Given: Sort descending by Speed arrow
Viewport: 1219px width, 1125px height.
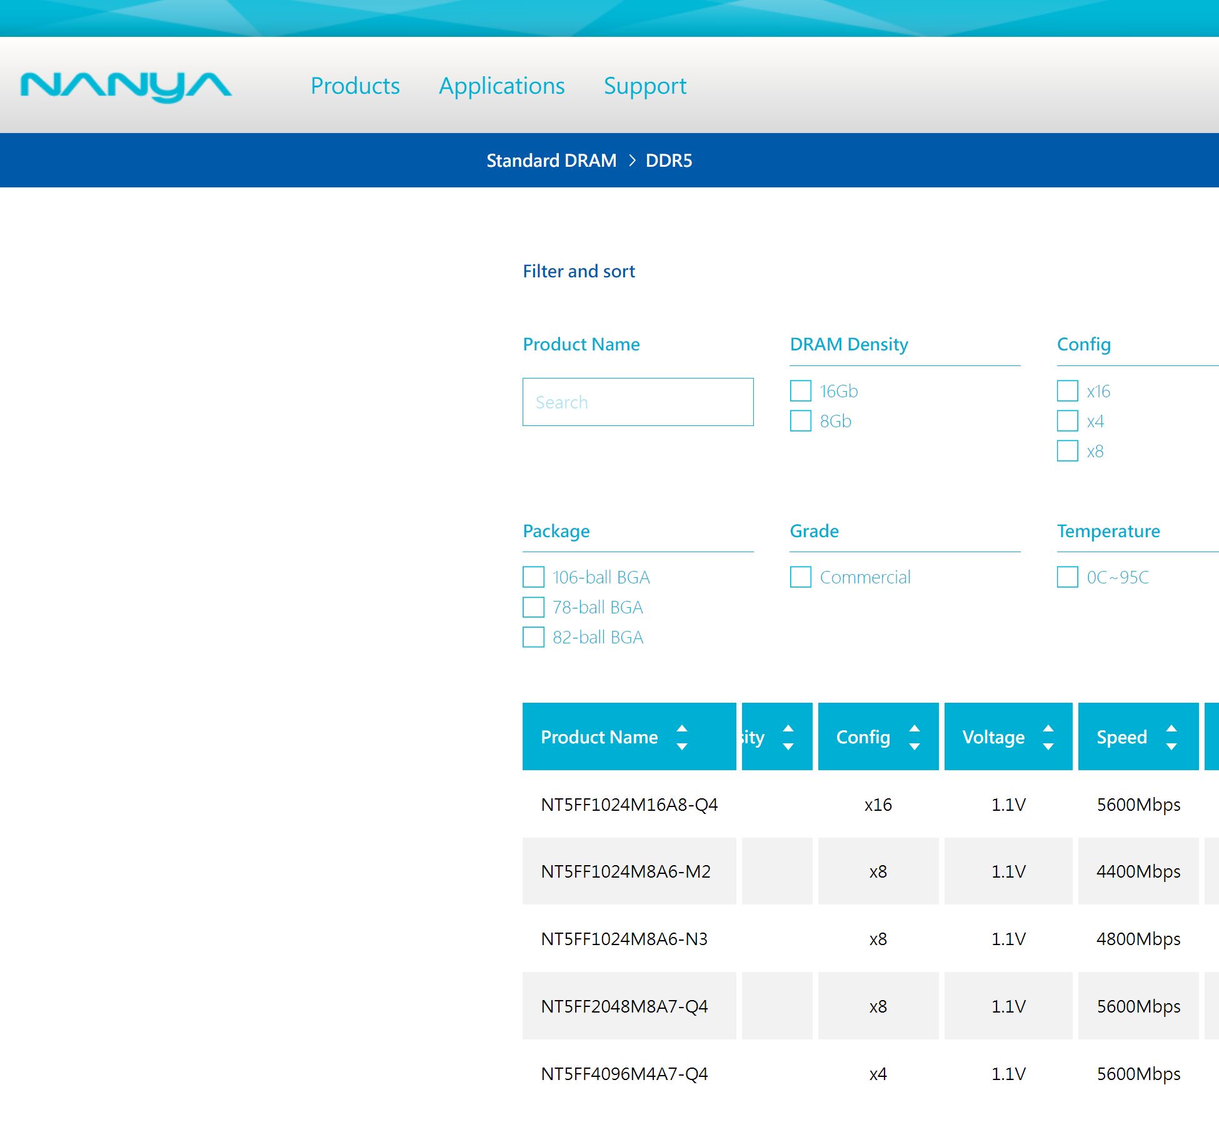Looking at the screenshot, I should click(1171, 746).
